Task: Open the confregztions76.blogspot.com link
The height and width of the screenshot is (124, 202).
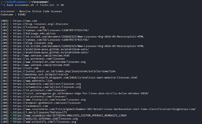Action: [75, 78]
